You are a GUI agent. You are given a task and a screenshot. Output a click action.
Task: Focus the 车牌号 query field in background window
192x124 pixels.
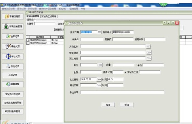pos(45,23)
